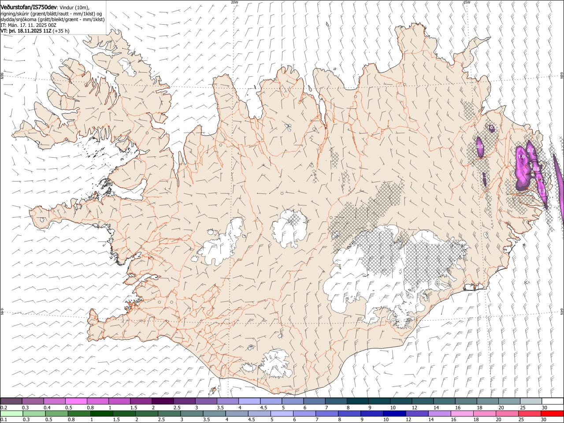Click the 0.5 snowfall value on the map
This screenshot has height=423, width=564.
pyautogui.click(x=480, y=147)
